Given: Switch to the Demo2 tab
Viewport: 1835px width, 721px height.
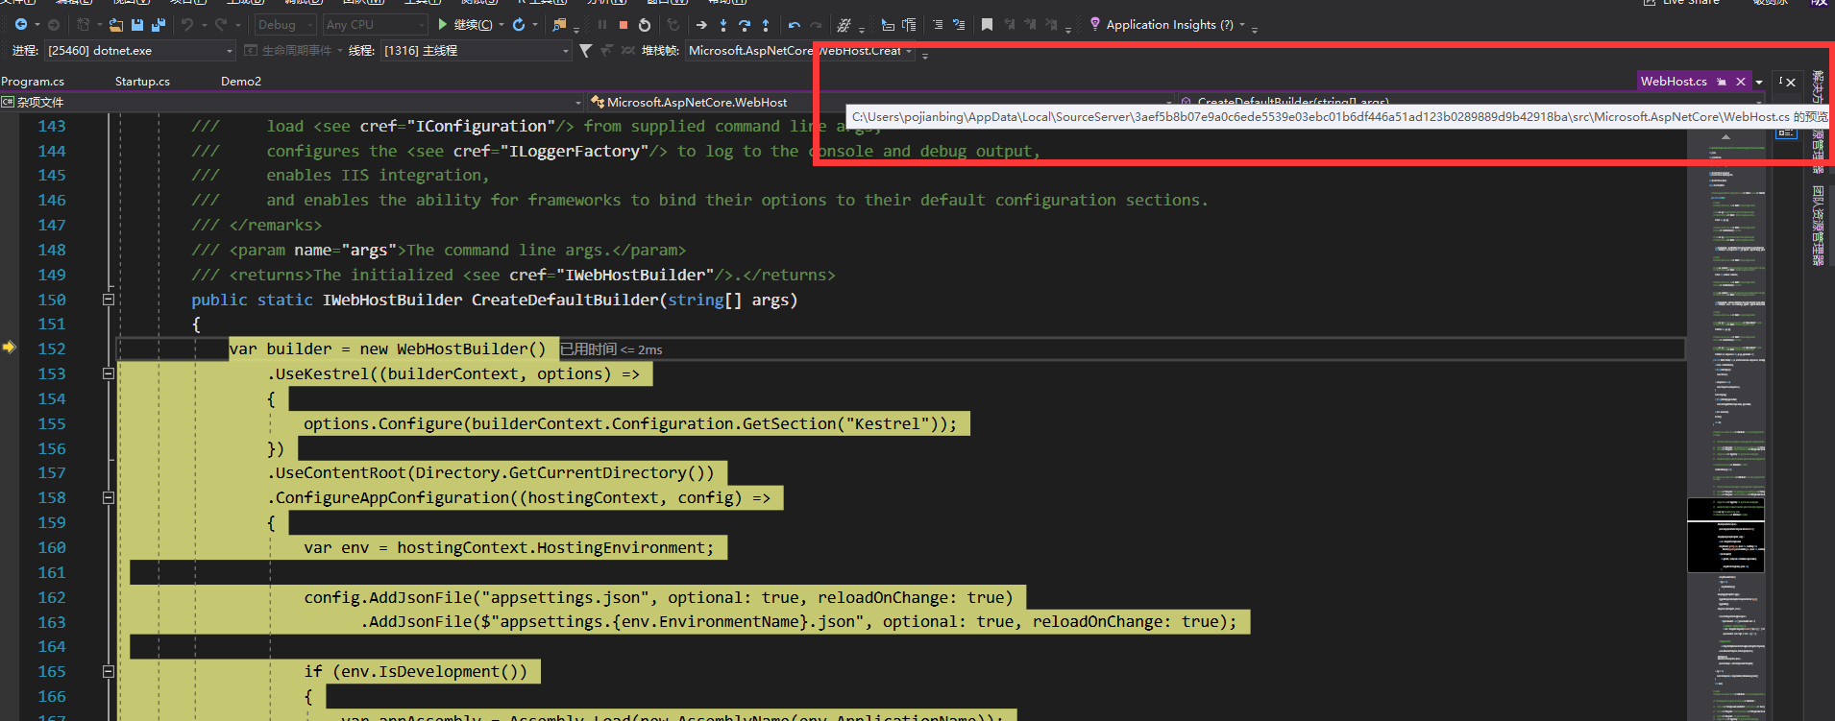Looking at the screenshot, I should click(x=241, y=82).
